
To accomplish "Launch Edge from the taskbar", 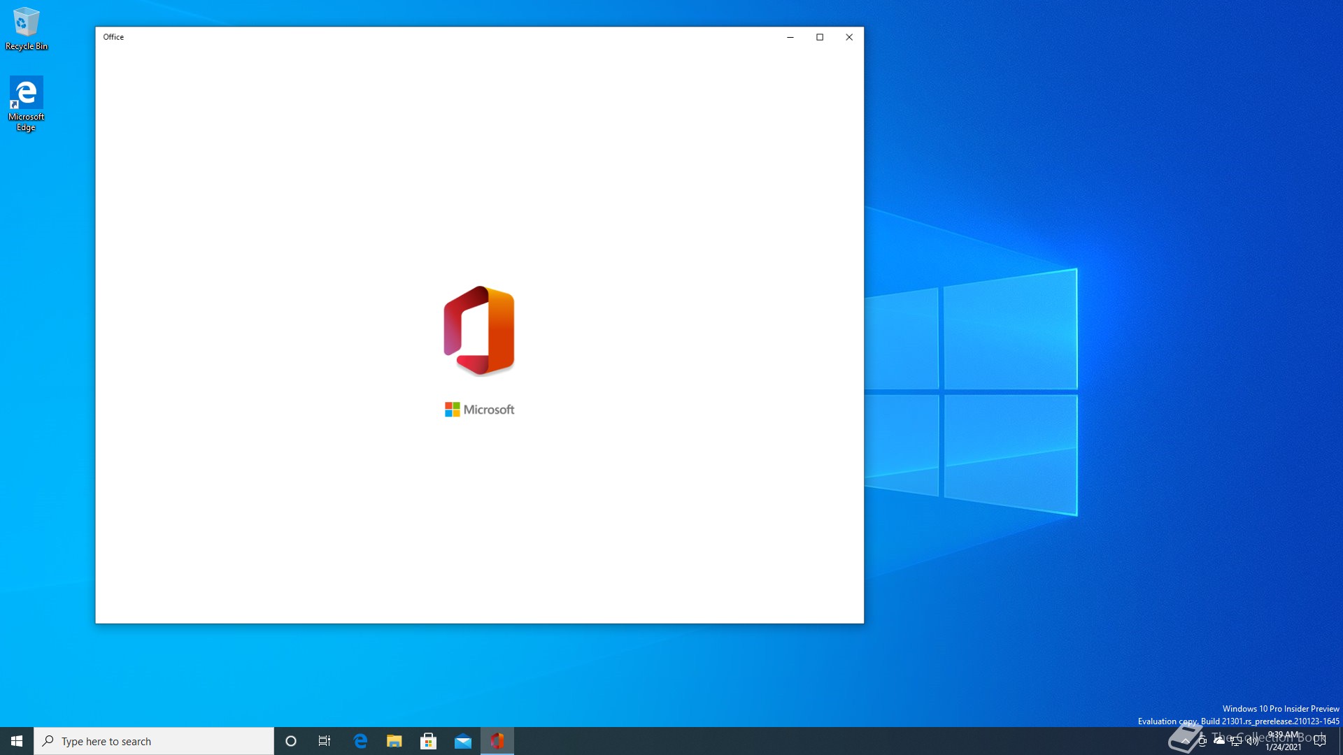I will pos(360,741).
